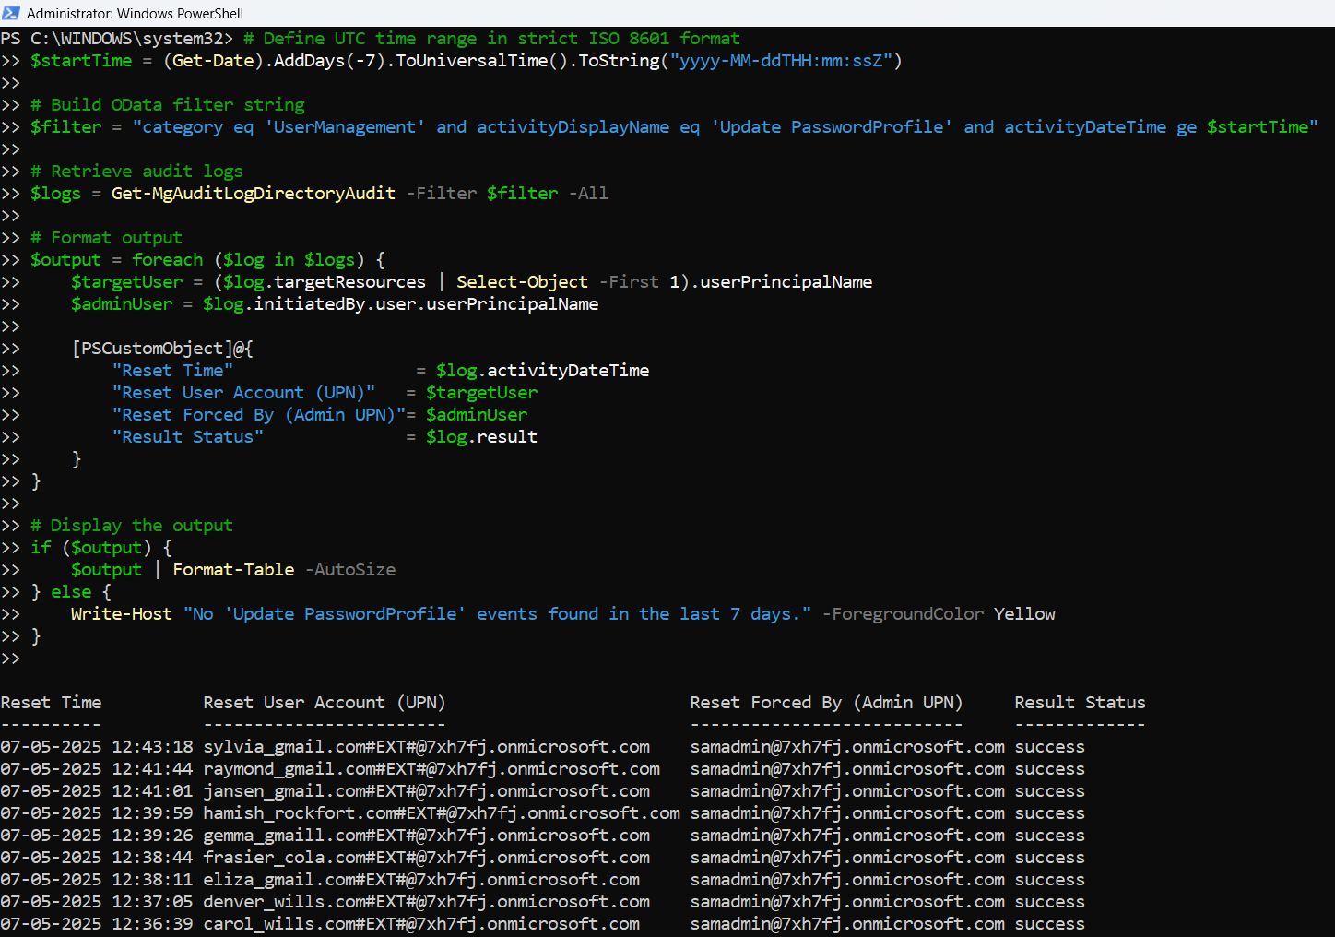
Task: Click the 'Reset User Account (UPN)' column header
Action: pos(324,703)
